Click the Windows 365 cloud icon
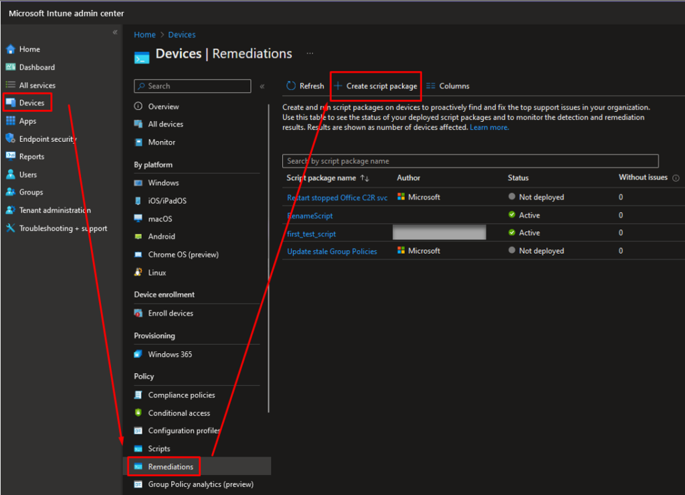 coord(138,354)
